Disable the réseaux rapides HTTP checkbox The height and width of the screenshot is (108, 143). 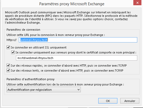click(x=8, y=66)
